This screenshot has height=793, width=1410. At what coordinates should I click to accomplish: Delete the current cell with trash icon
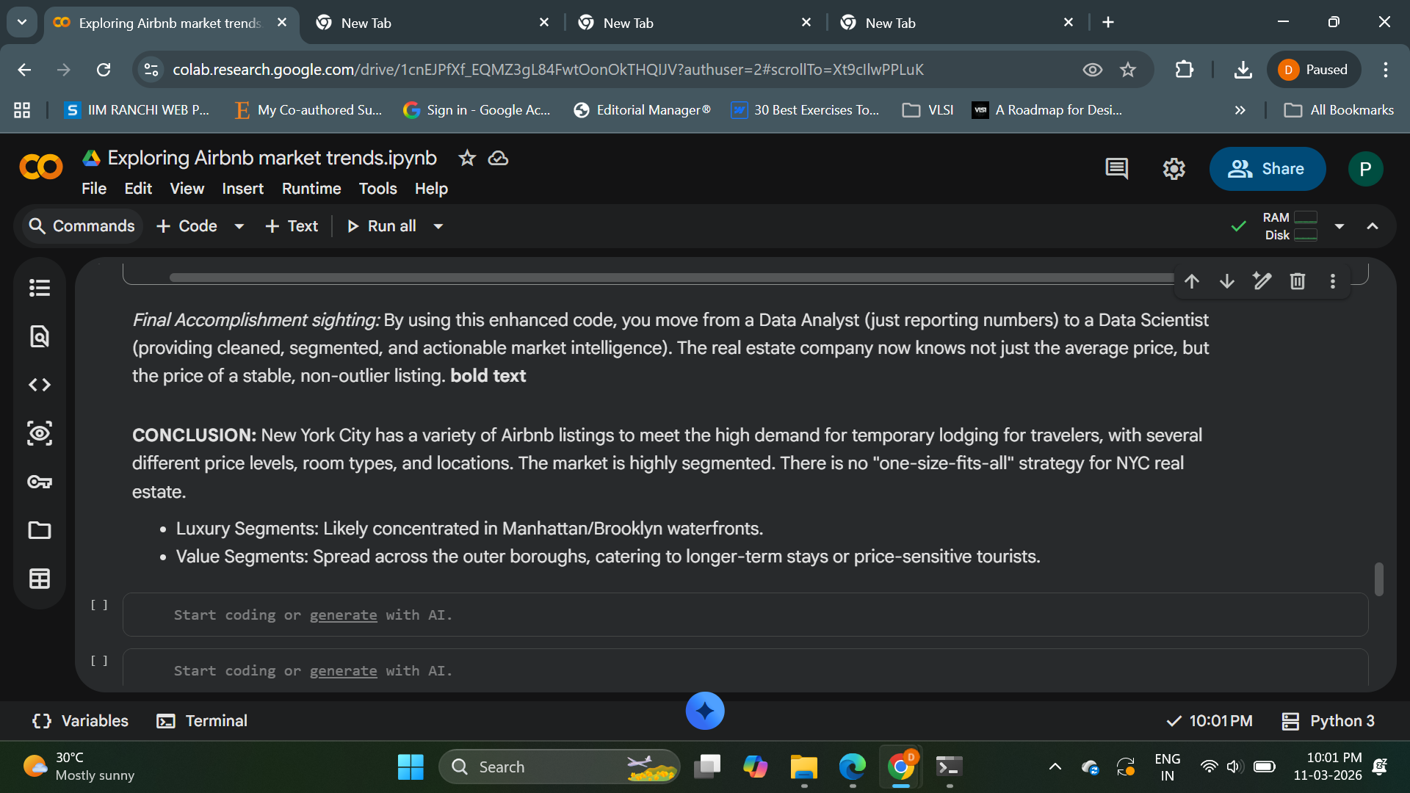coord(1298,281)
